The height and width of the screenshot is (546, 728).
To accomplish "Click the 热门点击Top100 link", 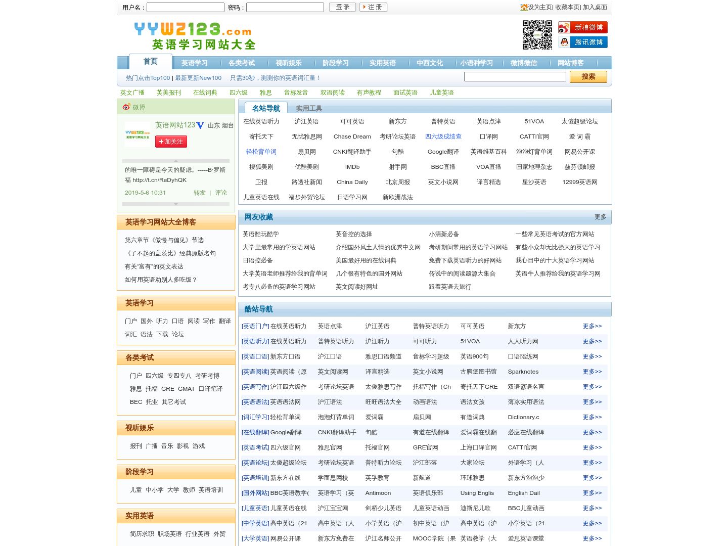I will pyautogui.click(x=148, y=78).
